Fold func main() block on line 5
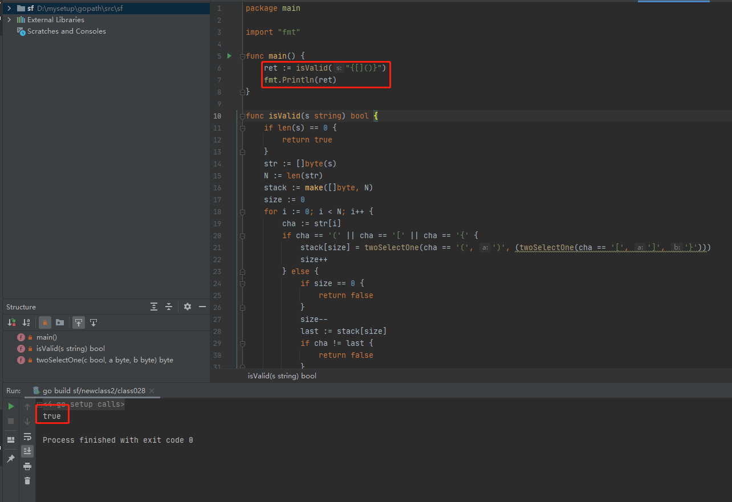This screenshot has height=502, width=732. pos(242,56)
